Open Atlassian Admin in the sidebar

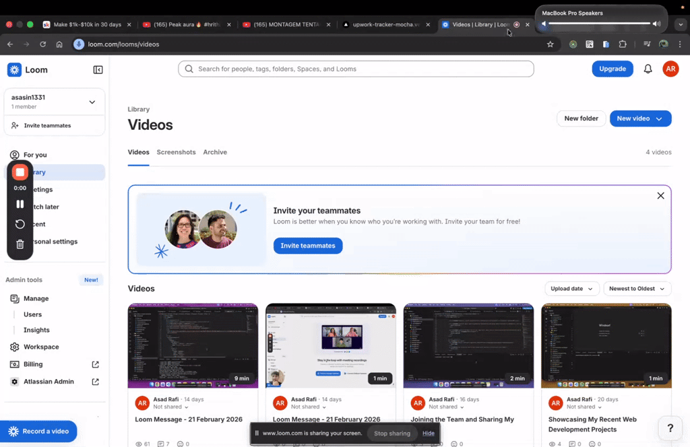pos(49,382)
